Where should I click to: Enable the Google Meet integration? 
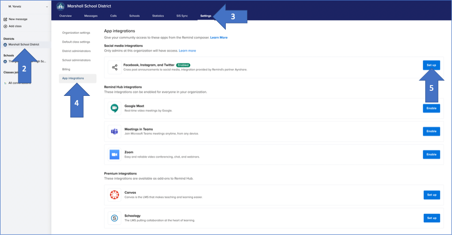tap(431, 109)
